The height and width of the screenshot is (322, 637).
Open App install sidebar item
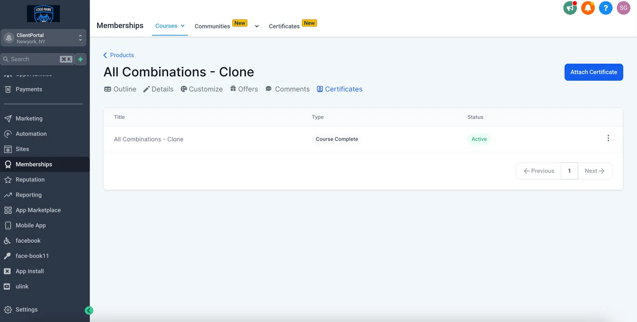point(45,271)
